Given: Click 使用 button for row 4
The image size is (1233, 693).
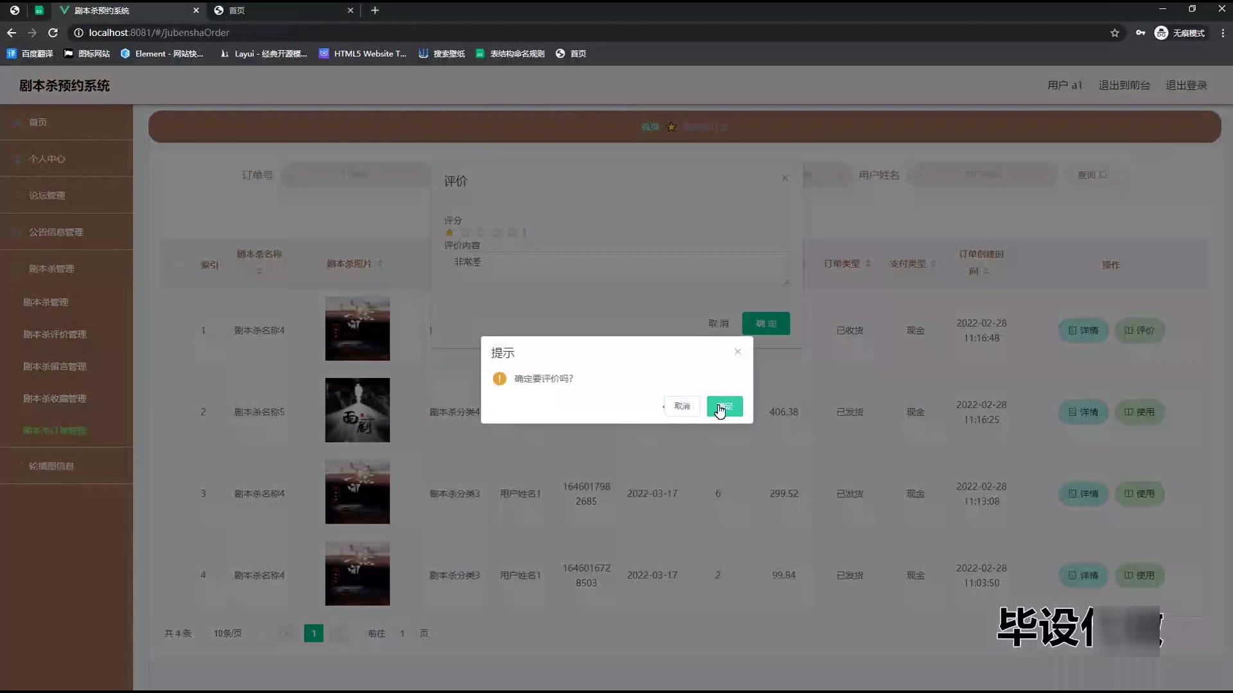Looking at the screenshot, I should 1139,575.
